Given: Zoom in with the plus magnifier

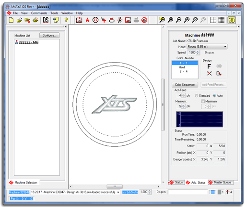Looking at the screenshot, I should click(170, 20).
